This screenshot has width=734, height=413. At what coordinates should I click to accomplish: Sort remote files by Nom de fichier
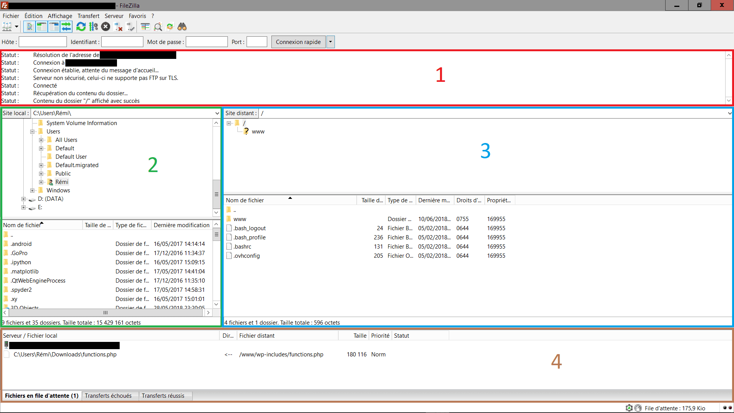[x=290, y=200]
